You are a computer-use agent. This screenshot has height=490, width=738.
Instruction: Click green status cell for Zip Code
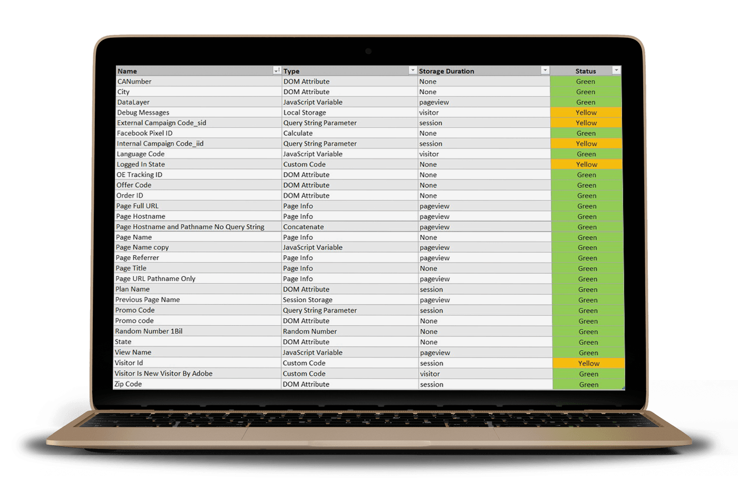[x=588, y=385]
